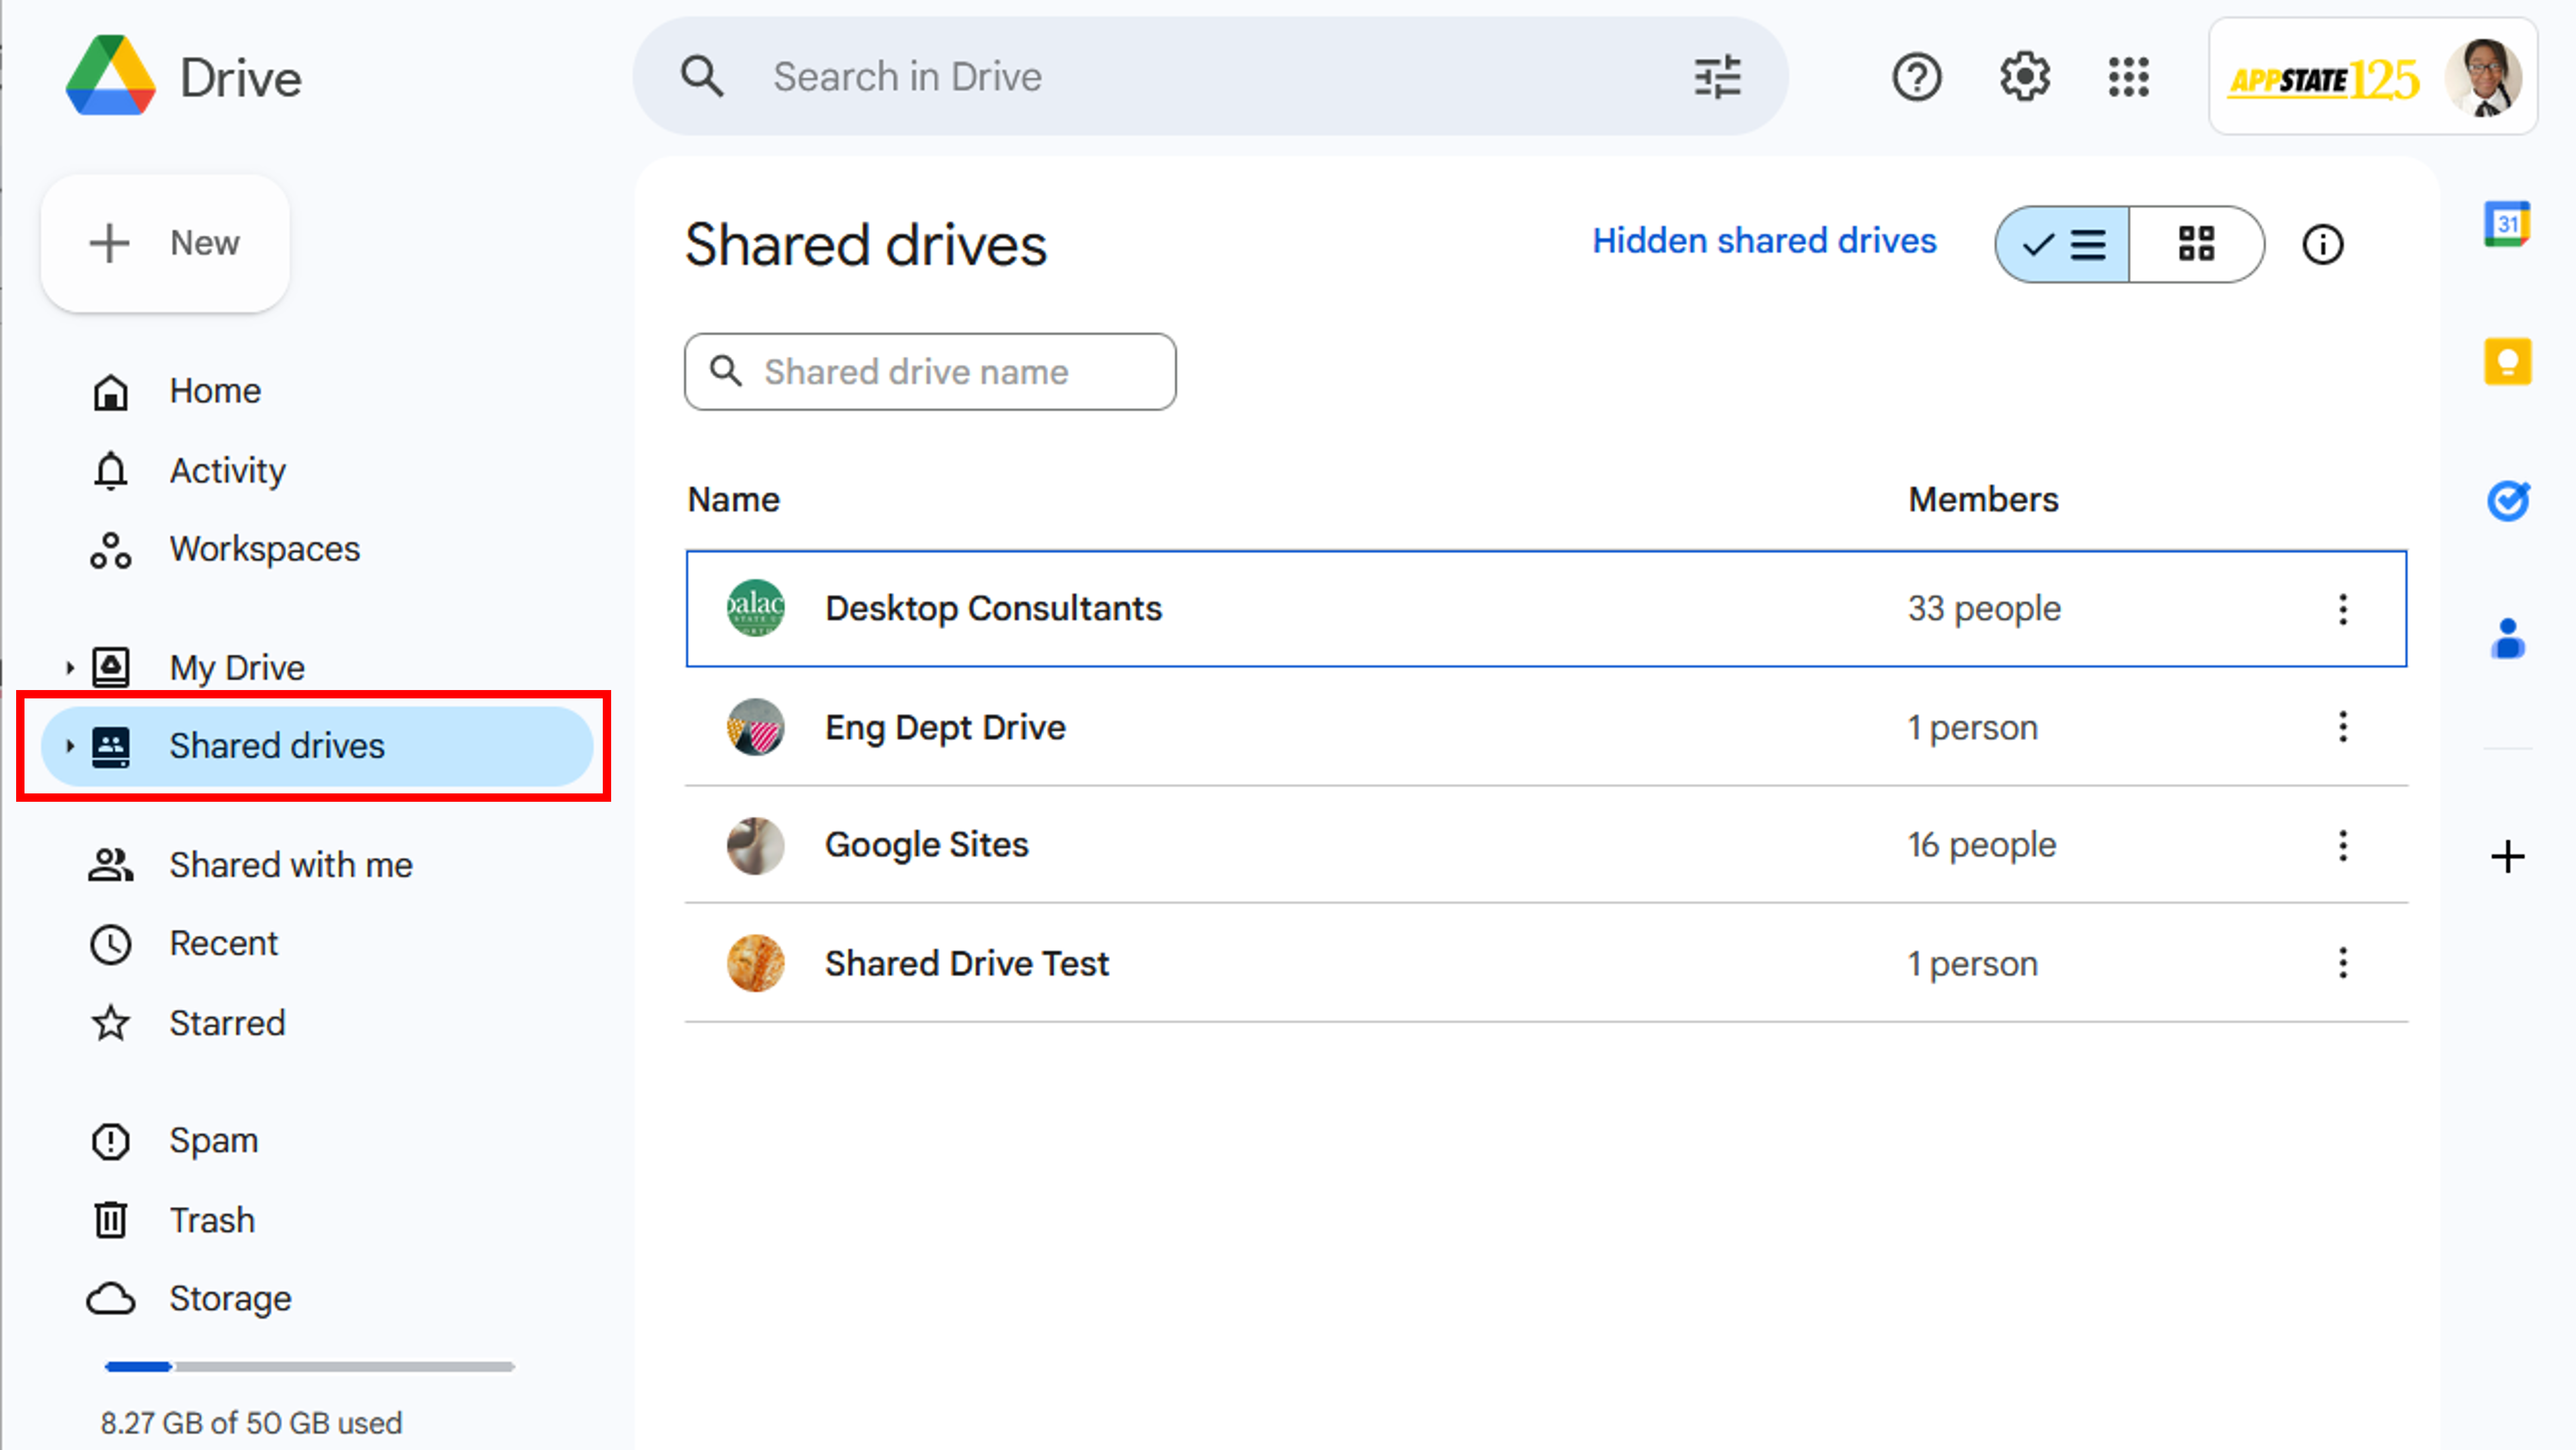
Task: Expand the Shared drives tree arrow
Action: [69, 745]
